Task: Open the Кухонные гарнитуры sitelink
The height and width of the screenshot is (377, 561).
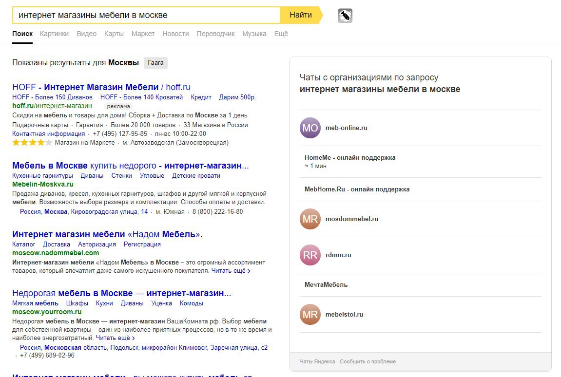Action: [x=42, y=176]
